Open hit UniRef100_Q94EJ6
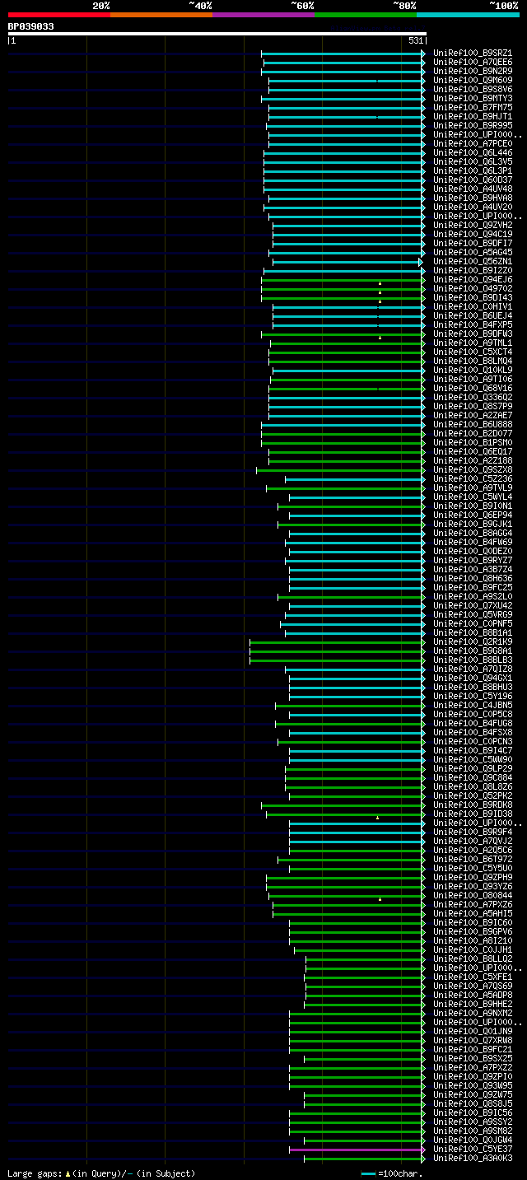 473,279
